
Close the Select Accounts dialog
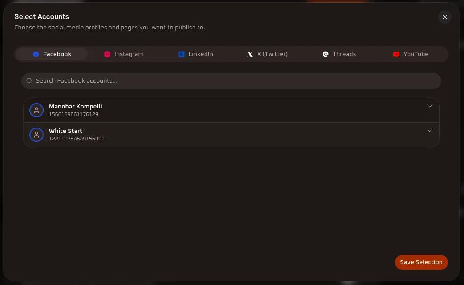point(444,17)
